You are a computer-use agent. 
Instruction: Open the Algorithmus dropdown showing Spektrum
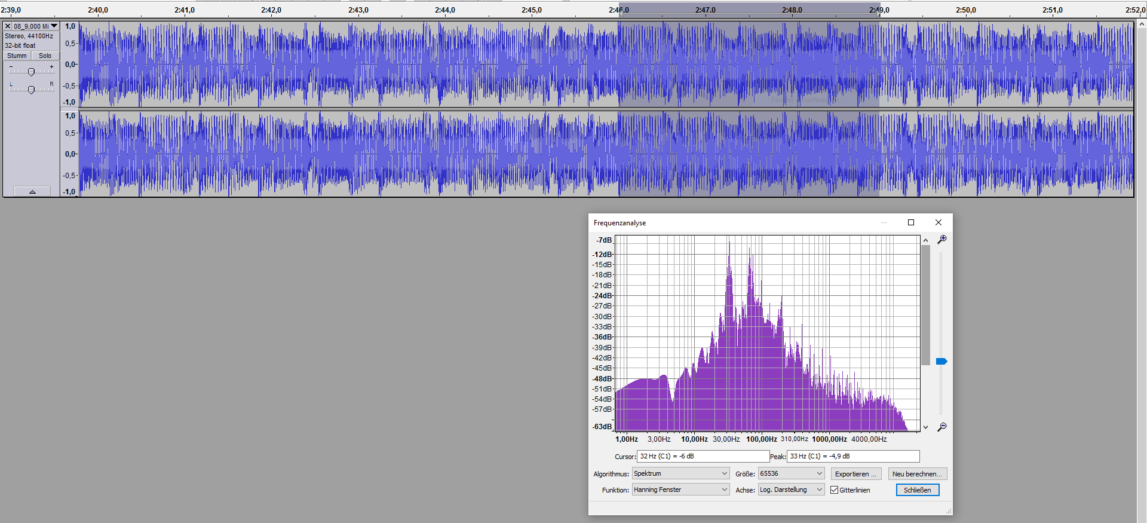[x=680, y=473]
